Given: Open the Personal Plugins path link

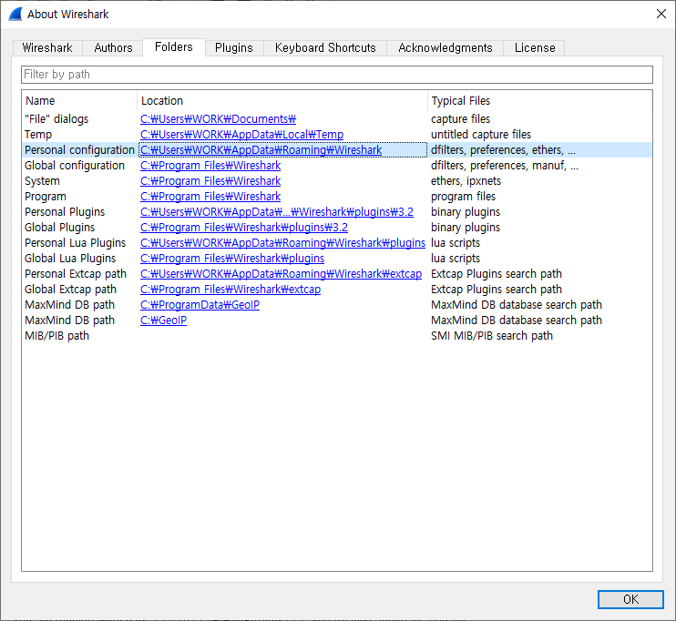Looking at the screenshot, I should 277,212.
